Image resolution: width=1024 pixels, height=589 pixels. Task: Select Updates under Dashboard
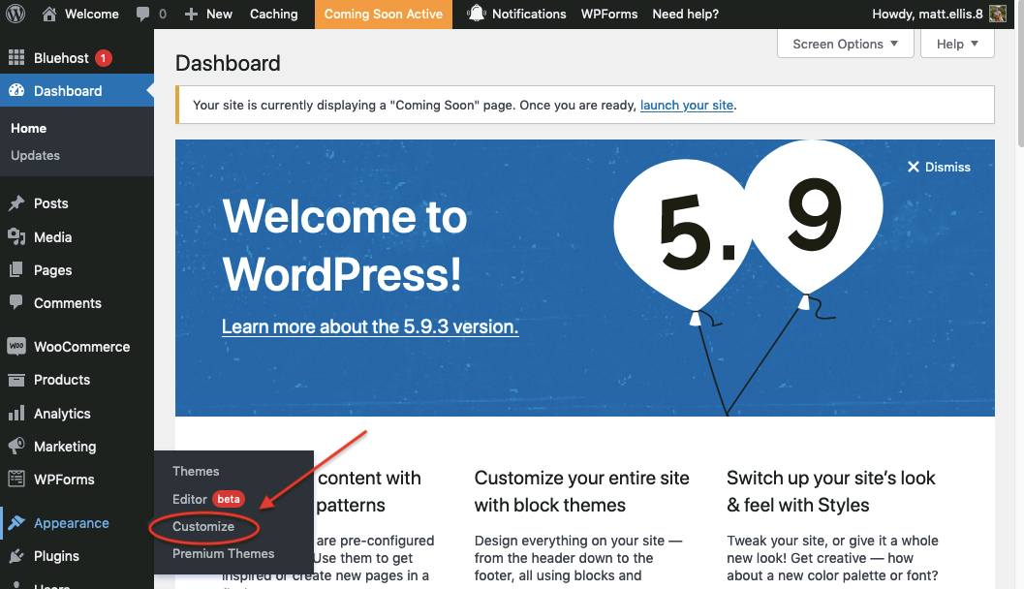point(35,155)
